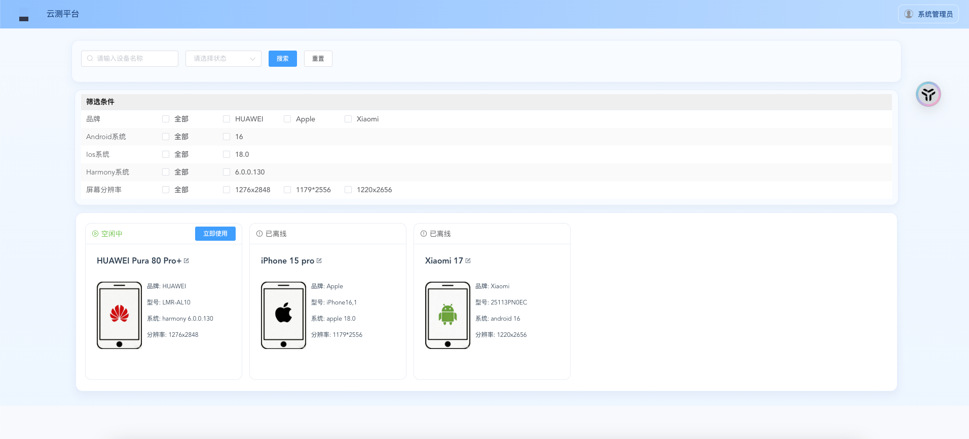
Task: Click the 筛选条件 header
Action: (100, 102)
